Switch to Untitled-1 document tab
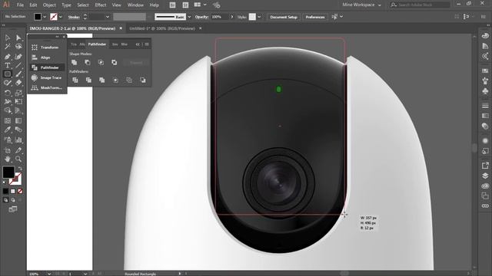The height and width of the screenshot is (276, 492). click(x=162, y=28)
